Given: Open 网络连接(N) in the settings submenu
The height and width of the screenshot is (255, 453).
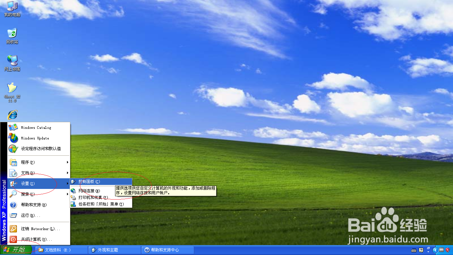Looking at the screenshot, I should tap(101, 191).
